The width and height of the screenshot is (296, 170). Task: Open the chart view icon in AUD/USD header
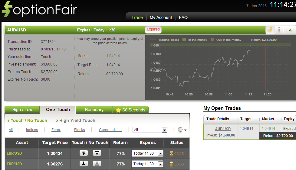[x=270, y=30]
